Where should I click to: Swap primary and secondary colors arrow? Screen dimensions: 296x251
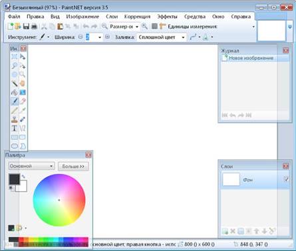point(23,177)
